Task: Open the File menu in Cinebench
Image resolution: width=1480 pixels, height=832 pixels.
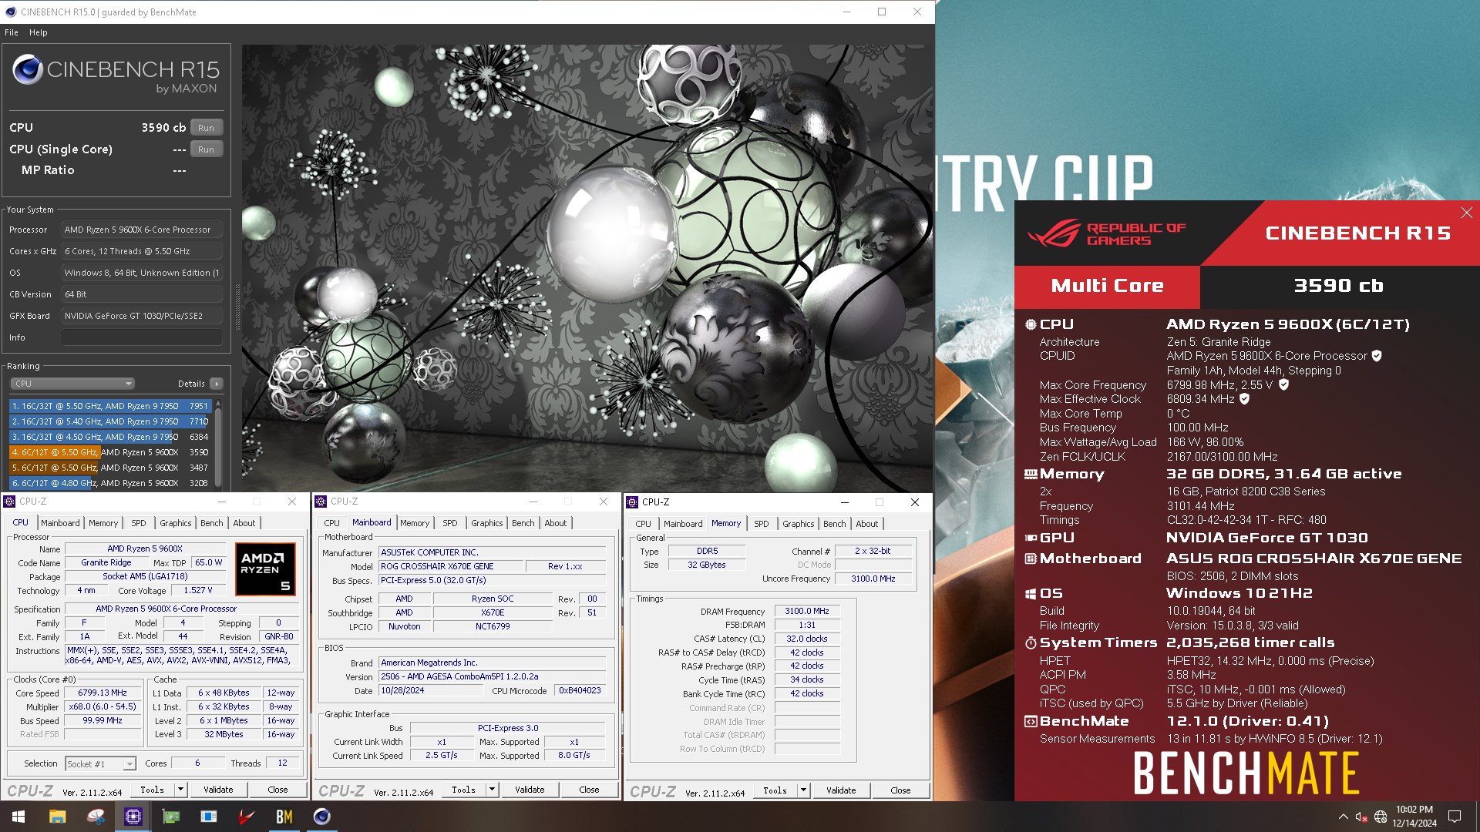Action: 12,32
